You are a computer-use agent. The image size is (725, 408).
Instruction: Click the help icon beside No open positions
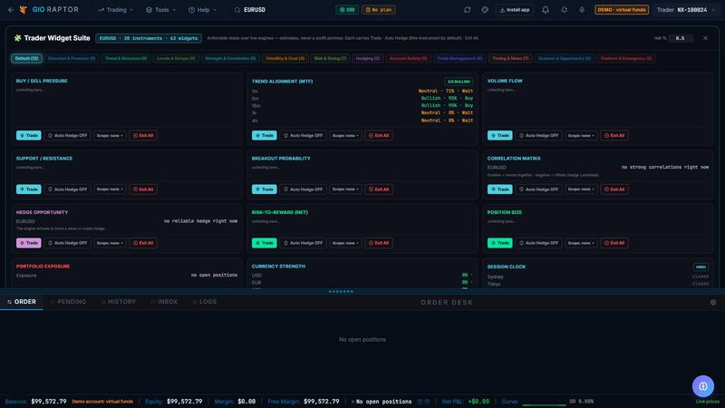(420, 402)
